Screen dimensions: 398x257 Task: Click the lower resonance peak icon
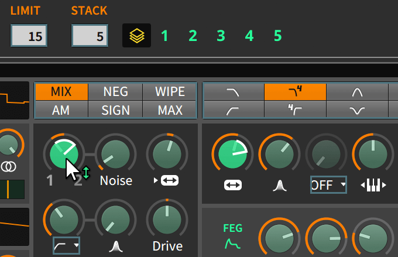pos(116,246)
